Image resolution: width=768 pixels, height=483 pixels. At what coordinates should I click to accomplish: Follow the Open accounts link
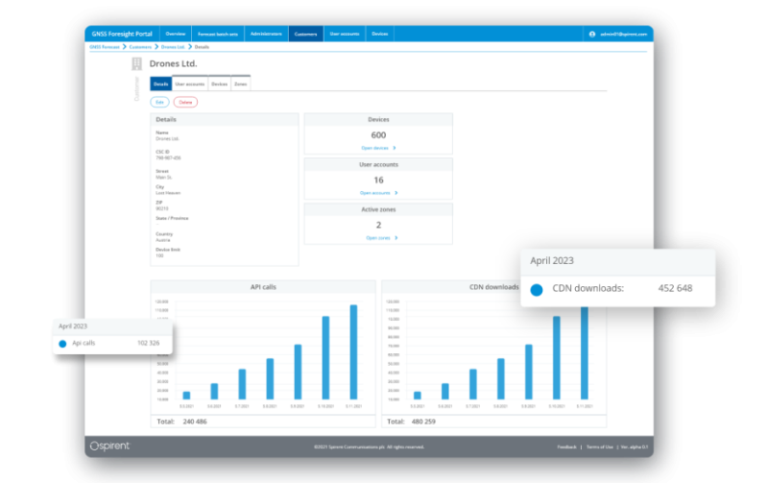[374, 193]
